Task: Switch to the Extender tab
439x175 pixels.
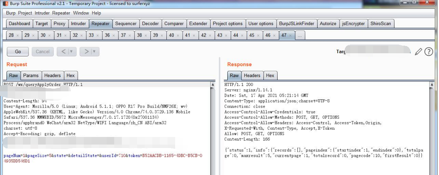Action: click(x=198, y=24)
